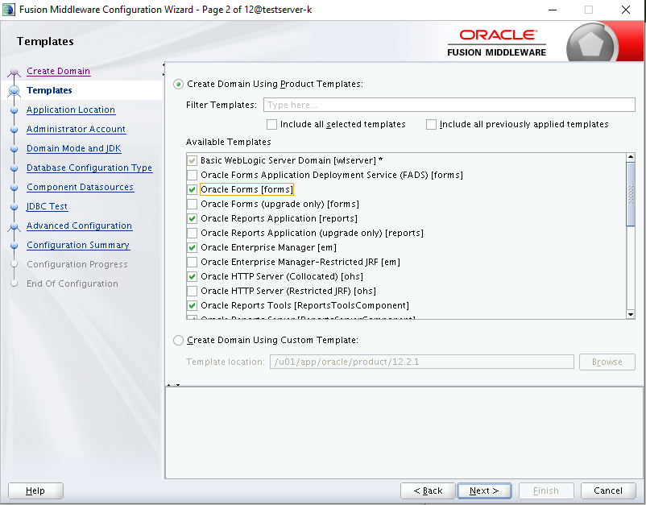
Task: Select the Templates step in sidebar
Action: pyautogui.click(x=49, y=91)
